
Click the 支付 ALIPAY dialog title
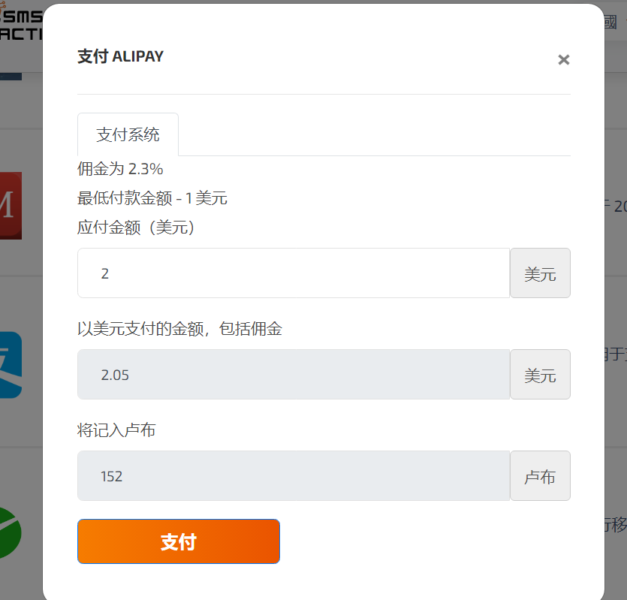119,56
